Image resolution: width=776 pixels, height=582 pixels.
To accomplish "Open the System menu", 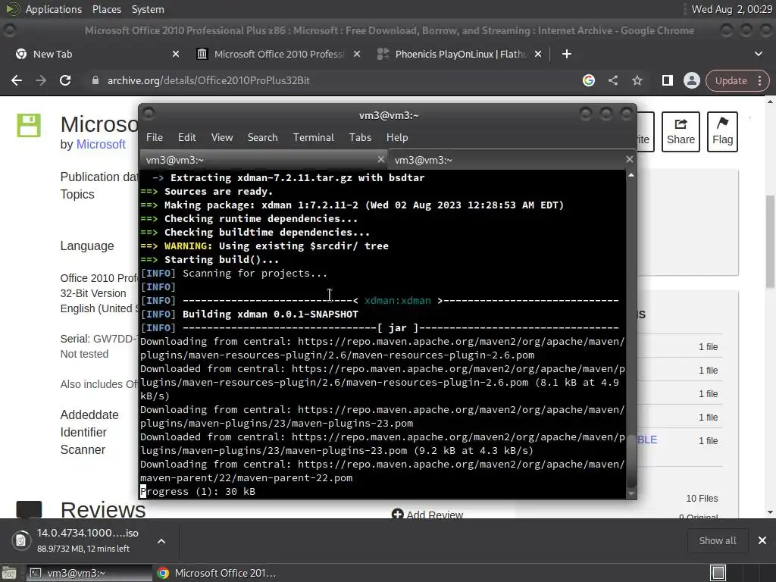I will coord(148,9).
